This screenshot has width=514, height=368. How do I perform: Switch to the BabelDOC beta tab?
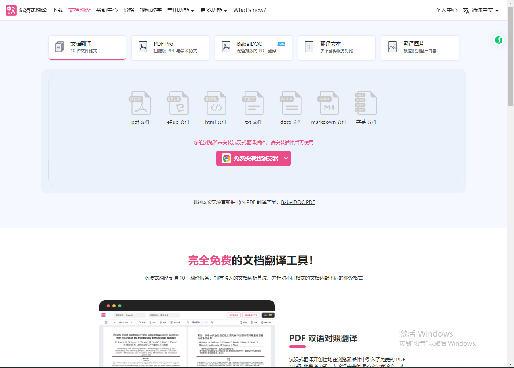point(253,48)
